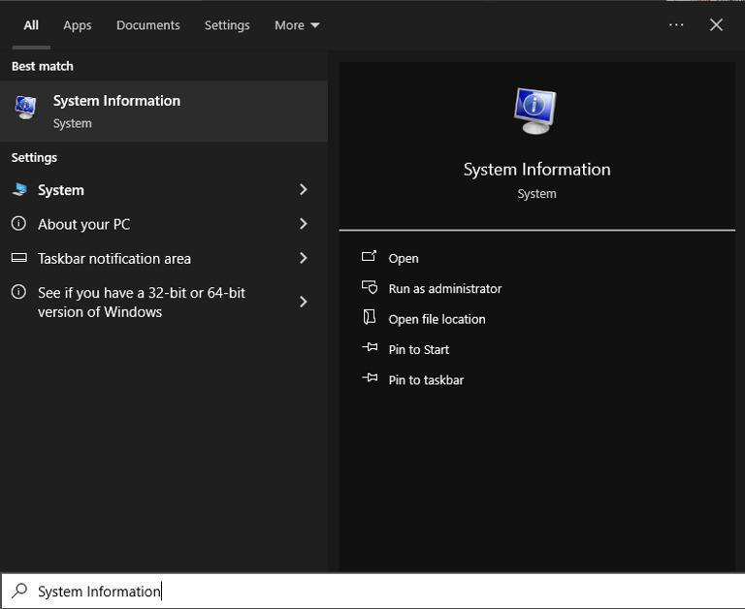Click the 32-bit or 64-bit info icon
The width and height of the screenshot is (745, 609).
point(18,292)
